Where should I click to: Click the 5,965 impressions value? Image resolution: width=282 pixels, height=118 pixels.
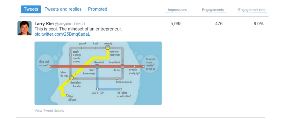(x=176, y=24)
